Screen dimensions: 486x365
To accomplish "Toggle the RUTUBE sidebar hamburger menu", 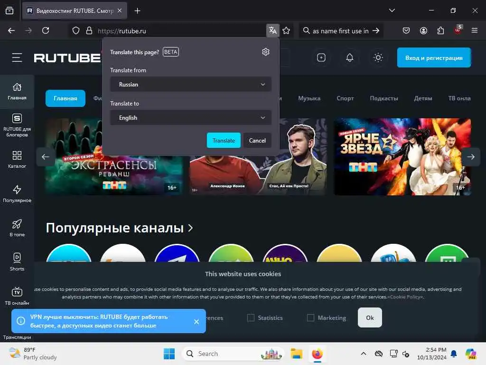I will pyautogui.click(x=17, y=58).
